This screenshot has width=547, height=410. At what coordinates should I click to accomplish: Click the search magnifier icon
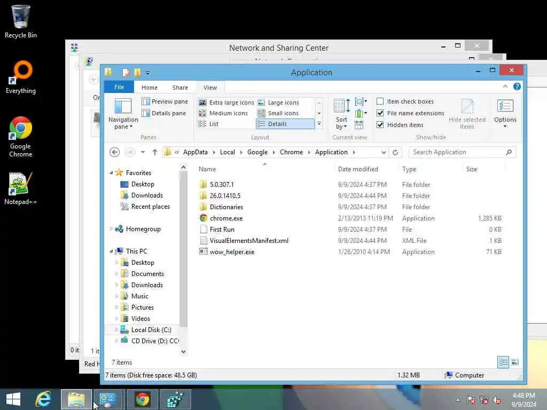pos(509,152)
